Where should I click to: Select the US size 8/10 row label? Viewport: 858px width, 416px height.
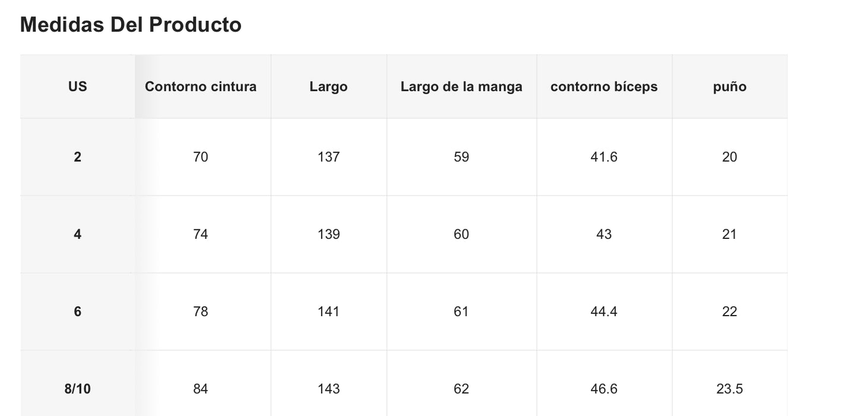click(77, 389)
